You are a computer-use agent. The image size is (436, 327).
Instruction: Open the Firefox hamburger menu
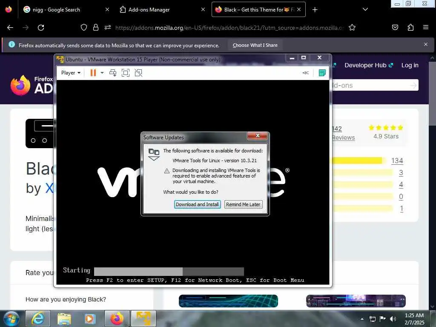click(x=426, y=28)
